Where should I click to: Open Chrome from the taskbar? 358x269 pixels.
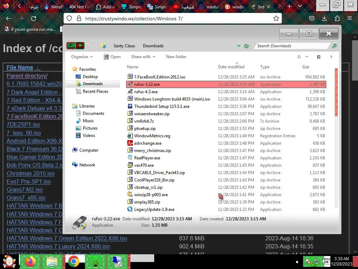click(73, 262)
